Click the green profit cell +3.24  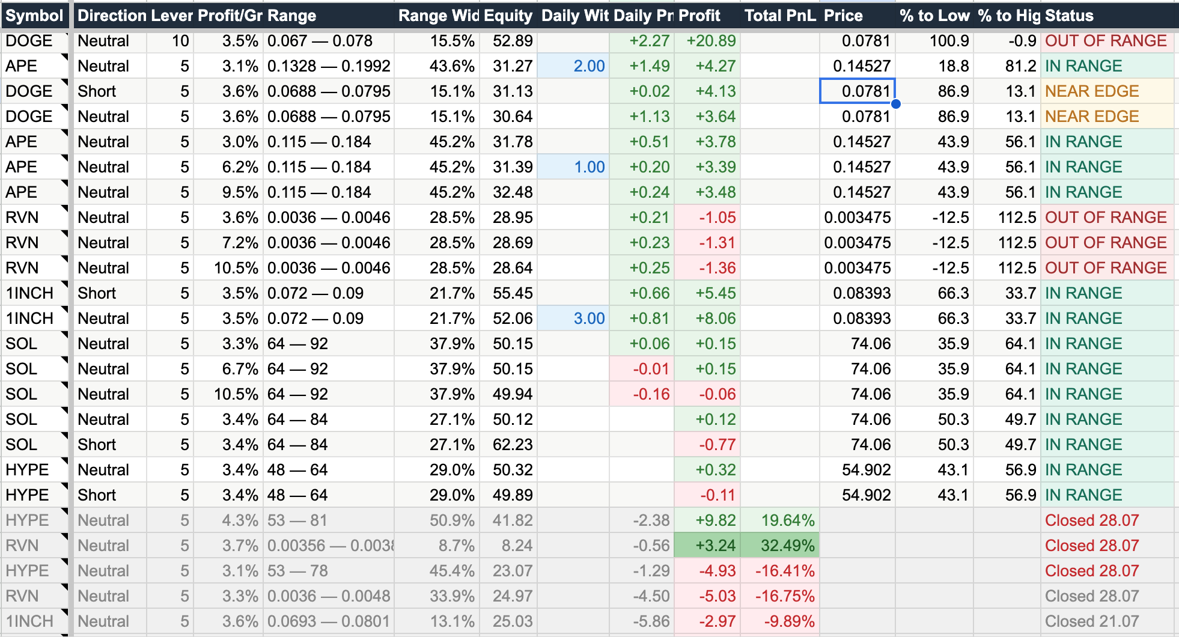tap(707, 546)
